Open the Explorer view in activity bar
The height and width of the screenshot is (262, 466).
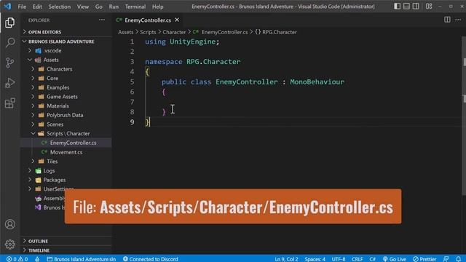click(9, 23)
